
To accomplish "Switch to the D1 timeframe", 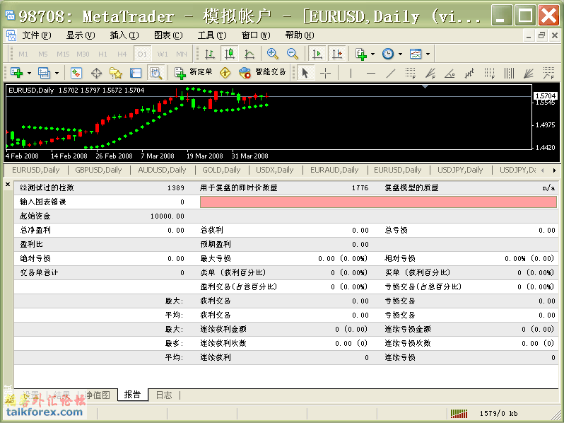I will (143, 54).
